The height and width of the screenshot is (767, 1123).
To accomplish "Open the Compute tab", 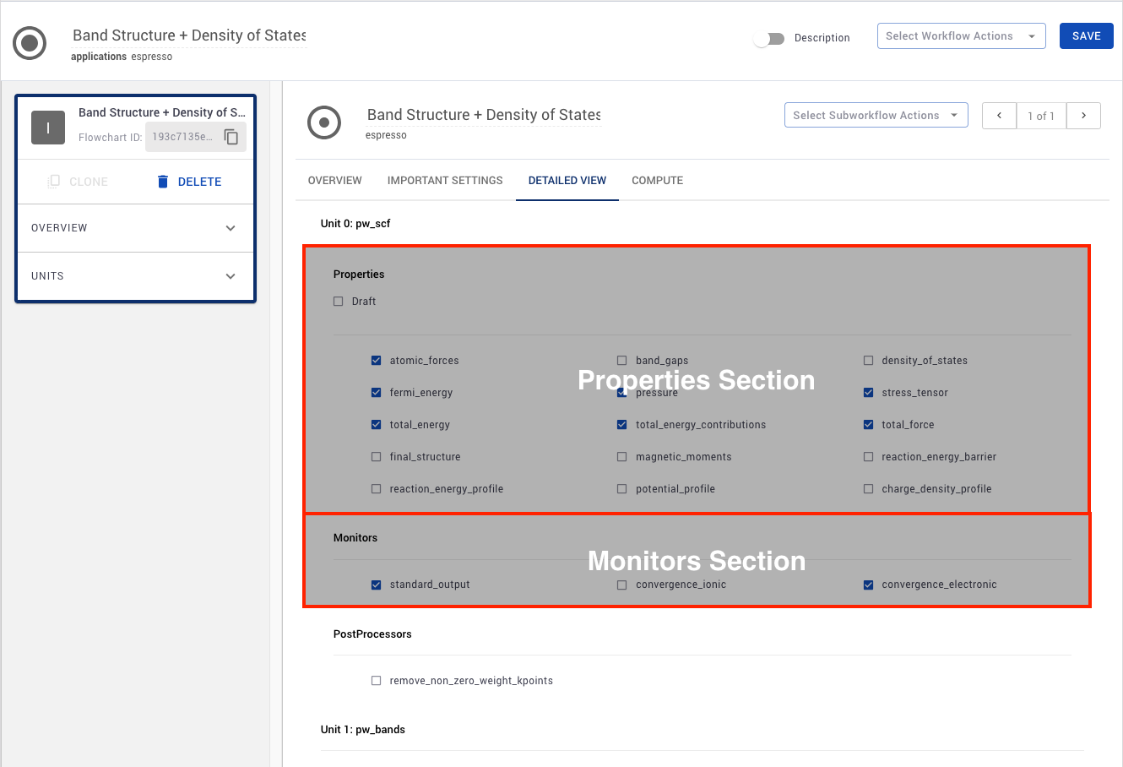I will pos(657,181).
